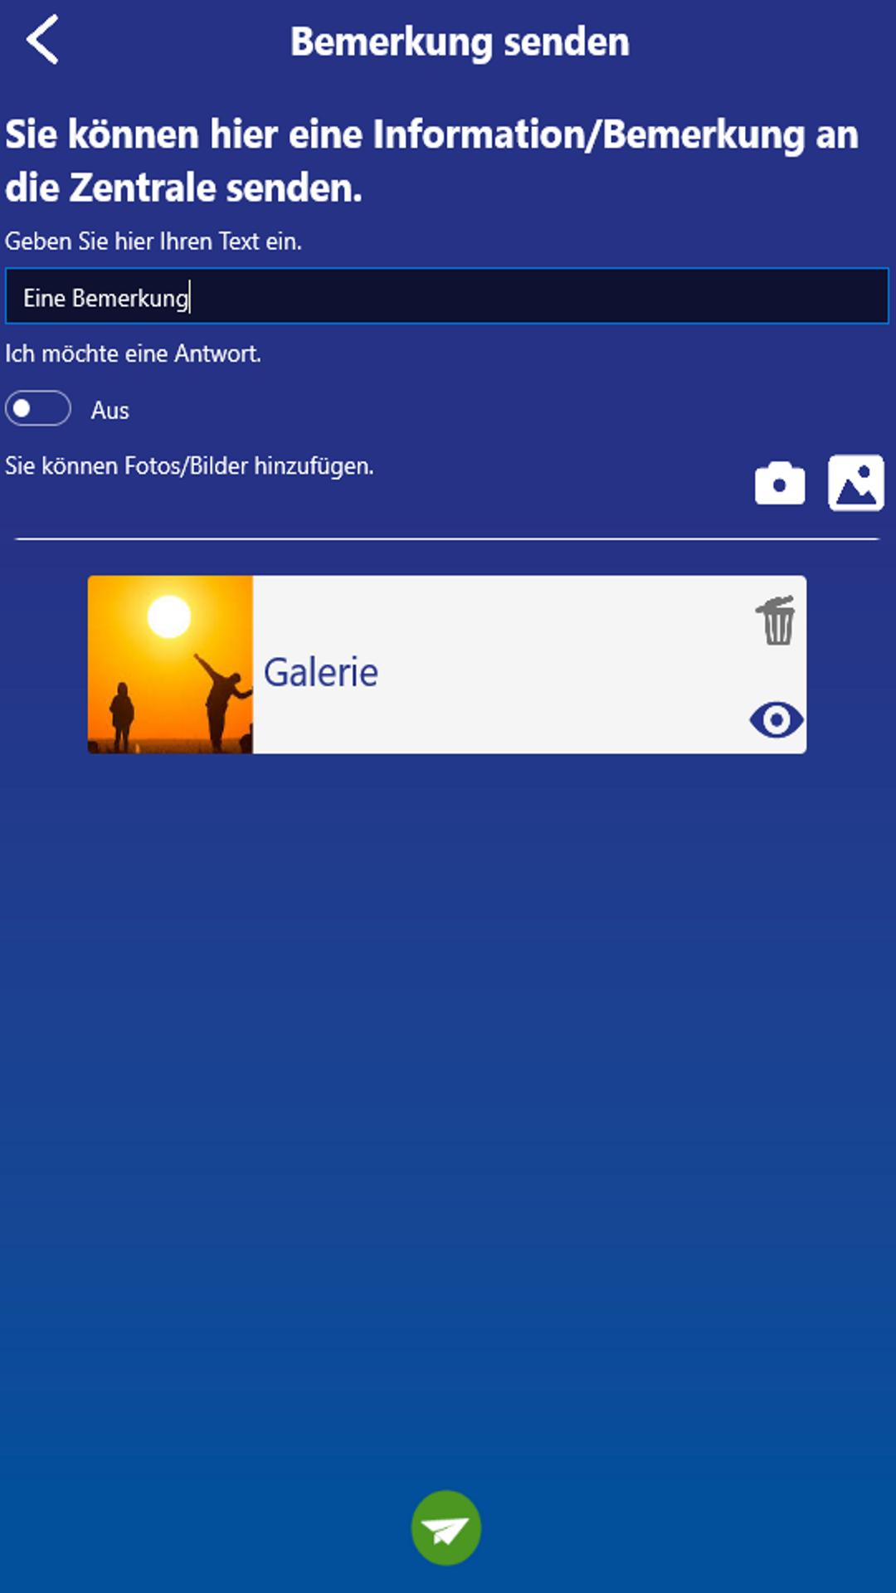This screenshot has width=896, height=1593.
Task: Preview the attached image via eye icon
Action: (x=777, y=719)
